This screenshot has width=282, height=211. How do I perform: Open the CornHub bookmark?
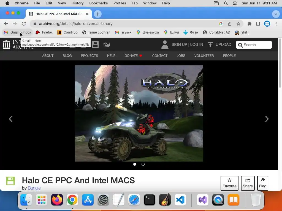[67, 32]
